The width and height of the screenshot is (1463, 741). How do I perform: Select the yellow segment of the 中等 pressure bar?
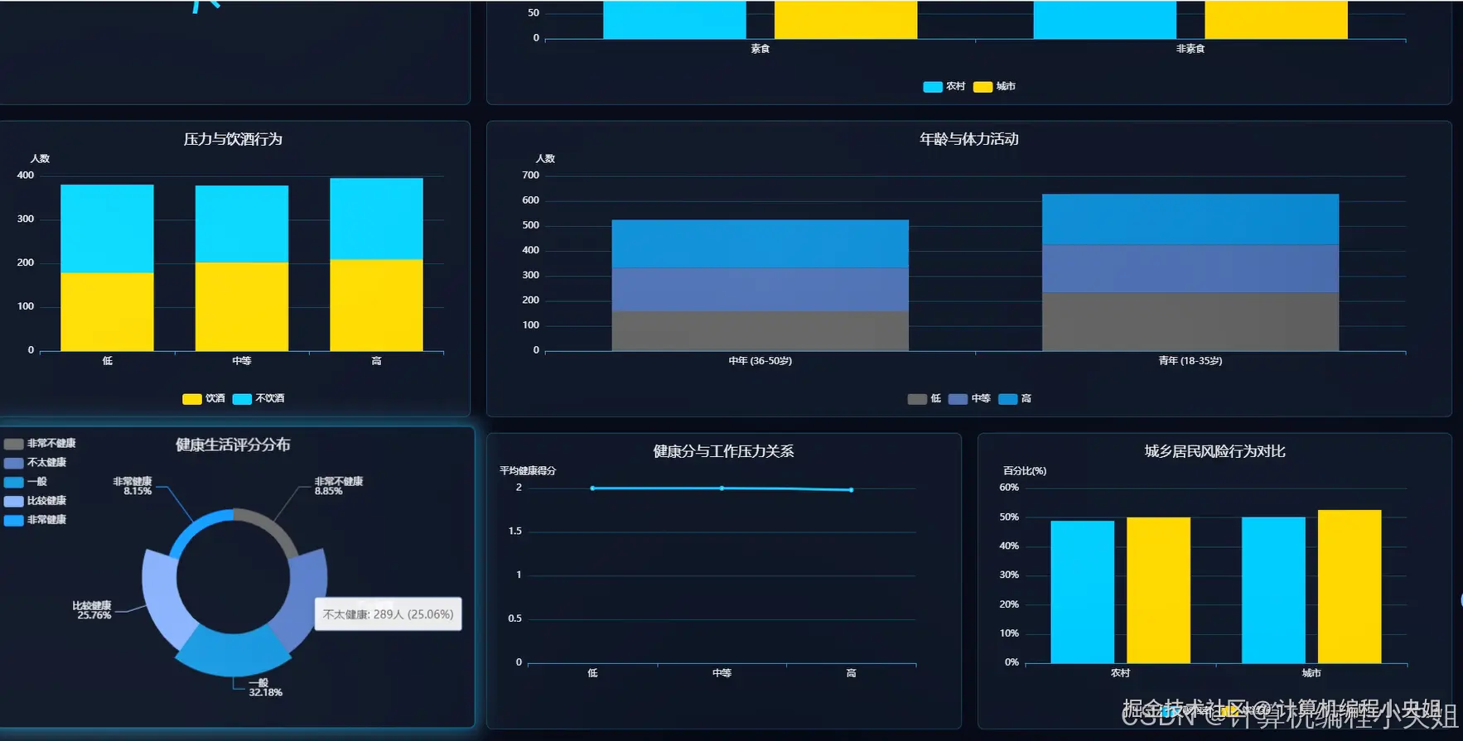click(x=242, y=306)
